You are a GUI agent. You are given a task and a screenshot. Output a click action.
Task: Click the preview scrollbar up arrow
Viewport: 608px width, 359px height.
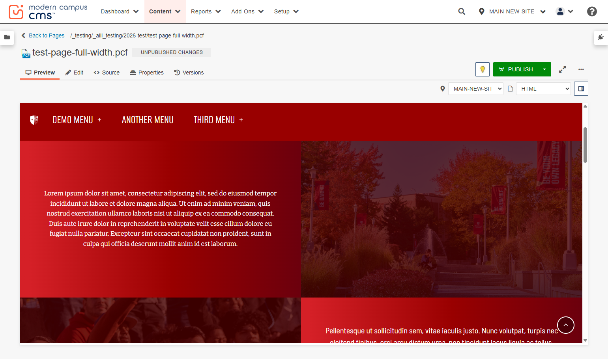coord(585,106)
